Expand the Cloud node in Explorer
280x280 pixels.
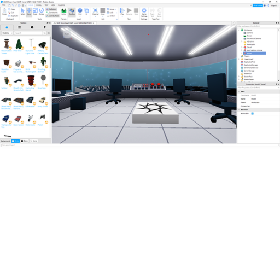(242, 48)
